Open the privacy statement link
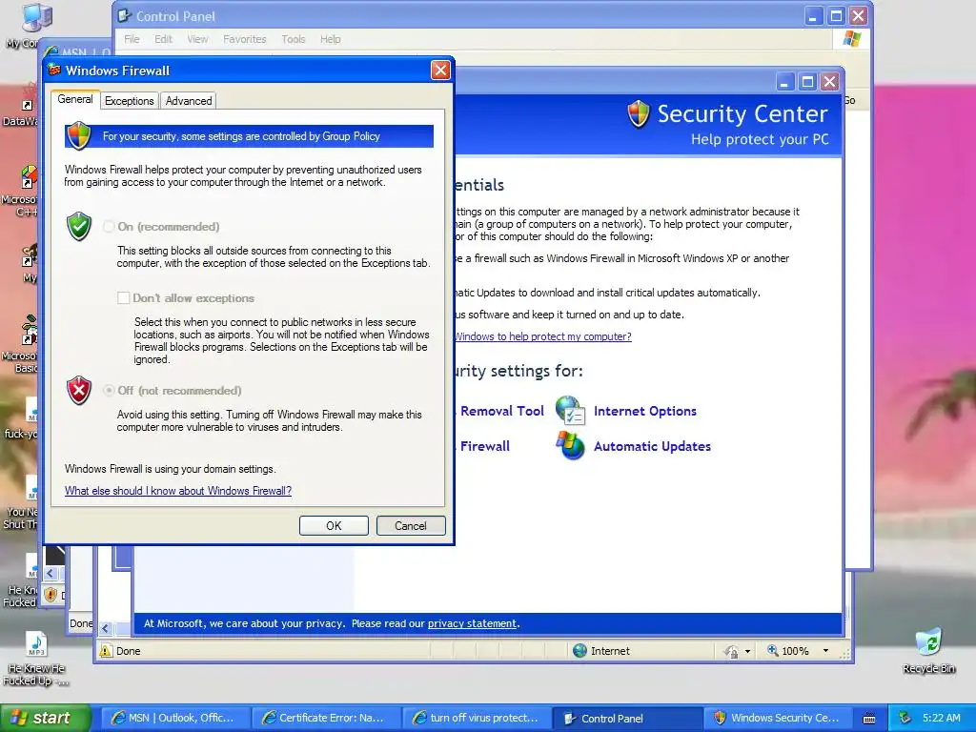This screenshot has height=732, width=976. [x=472, y=623]
